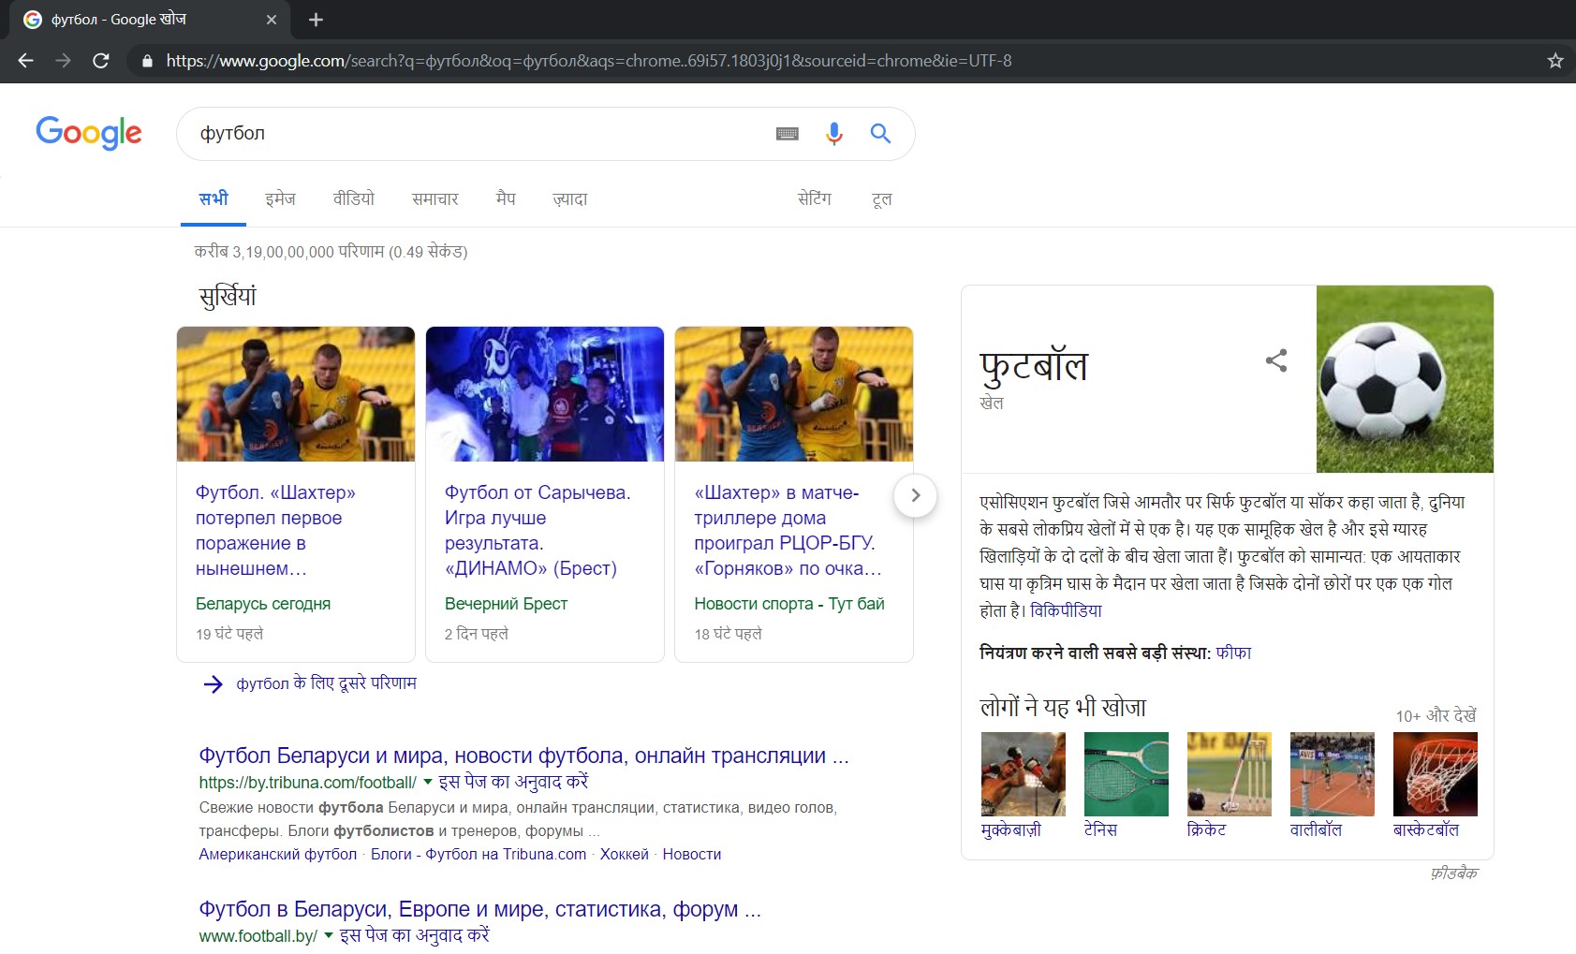Open the Новости sitelink
This screenshot has width=1576, height=954.
(692, 854)
